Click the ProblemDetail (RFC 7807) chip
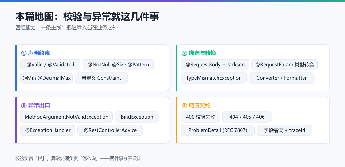The height and width of the screenshot is (167, 345). coord(218,130)
